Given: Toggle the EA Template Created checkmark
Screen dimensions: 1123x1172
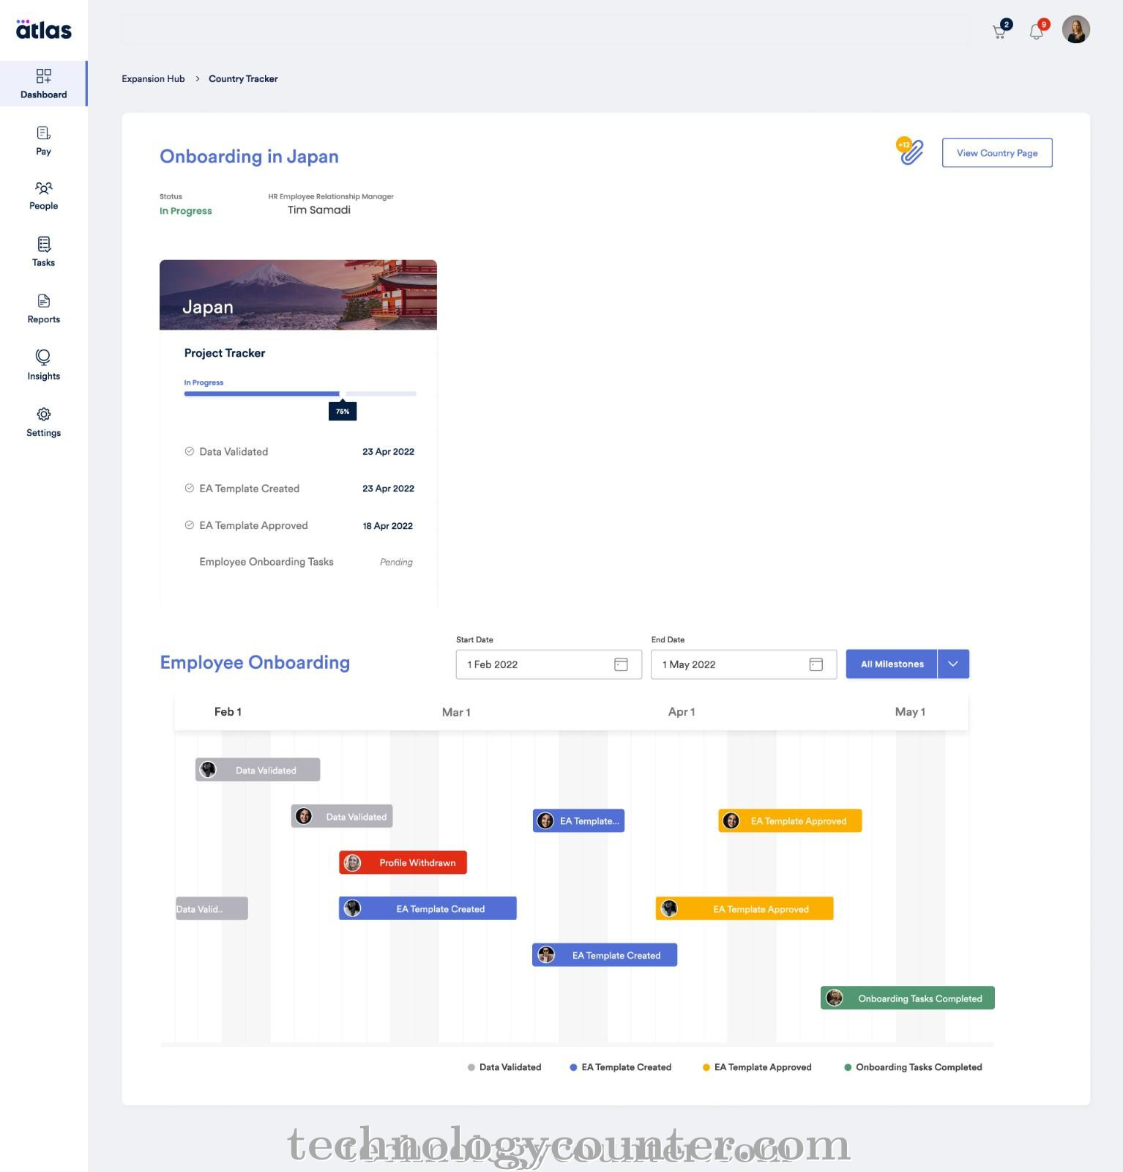Looking at the screenshot, I should coord(190,488).
